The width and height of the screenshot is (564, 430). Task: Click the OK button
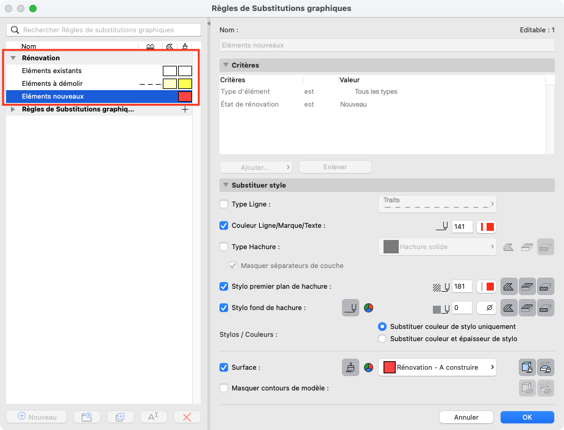pos(527,417)
